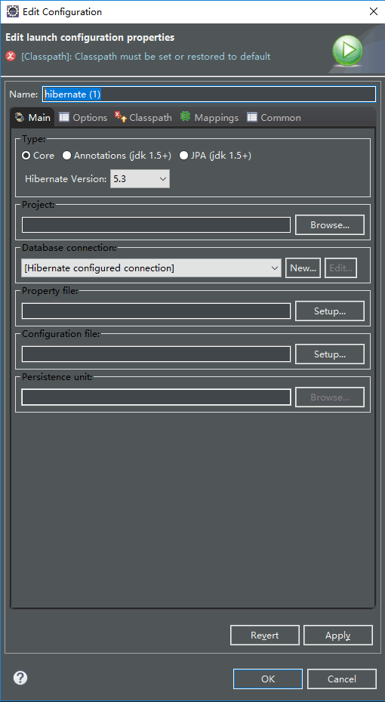
Task: Click the Classpath tab error icon
Action: [121, 117]
